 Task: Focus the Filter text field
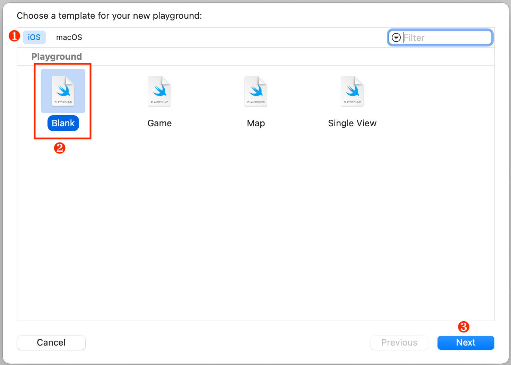tap(445, 37)
